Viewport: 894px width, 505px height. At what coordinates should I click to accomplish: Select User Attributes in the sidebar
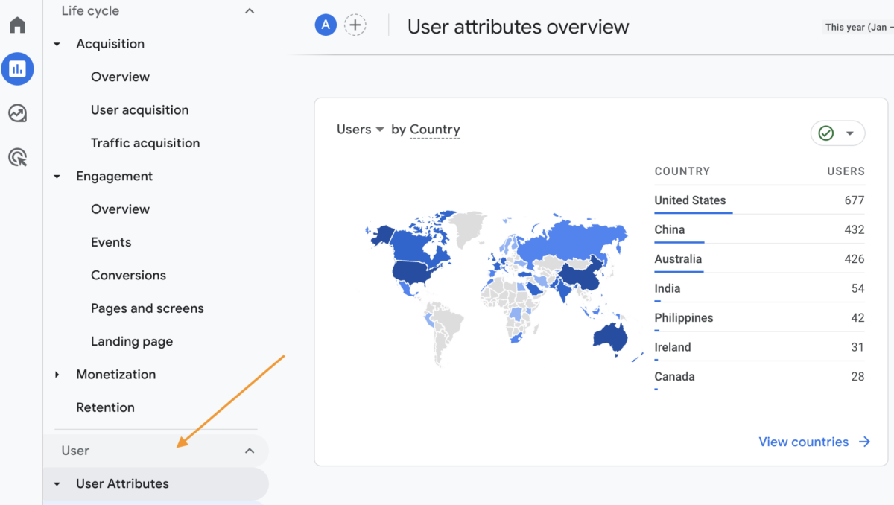[x=122, y=484]
